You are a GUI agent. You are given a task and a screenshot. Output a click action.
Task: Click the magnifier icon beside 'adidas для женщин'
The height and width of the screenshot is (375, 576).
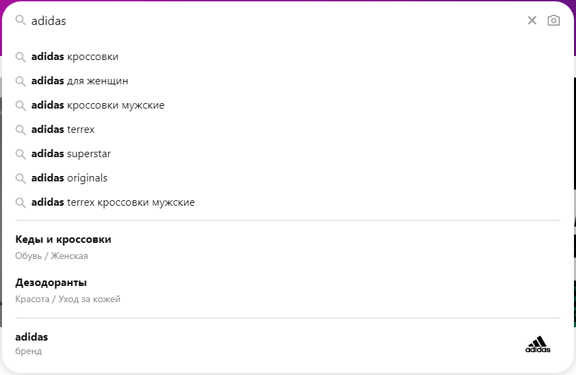[21, 81]
